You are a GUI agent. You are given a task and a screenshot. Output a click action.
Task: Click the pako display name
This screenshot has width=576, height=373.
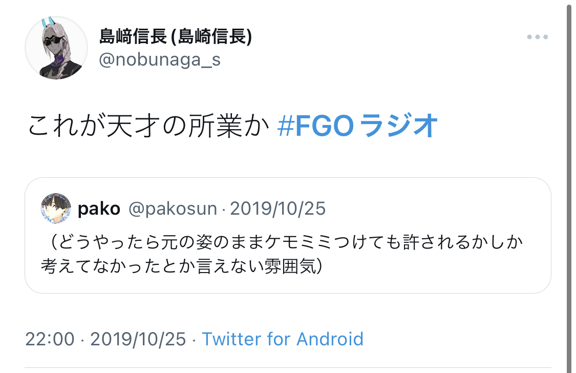pyautogui.click(x=99, y=209)
